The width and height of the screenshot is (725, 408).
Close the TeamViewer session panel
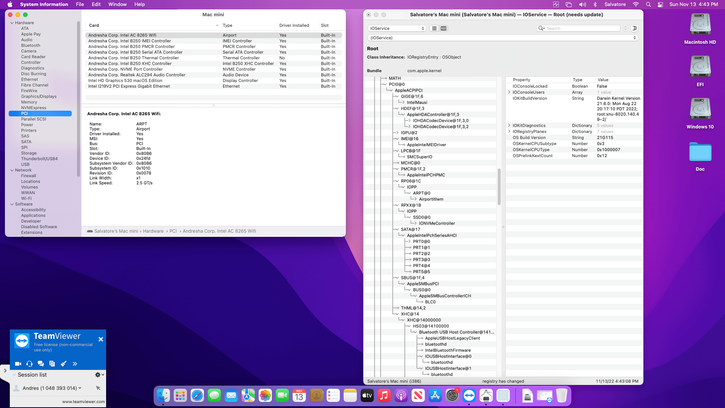point(101,339)
